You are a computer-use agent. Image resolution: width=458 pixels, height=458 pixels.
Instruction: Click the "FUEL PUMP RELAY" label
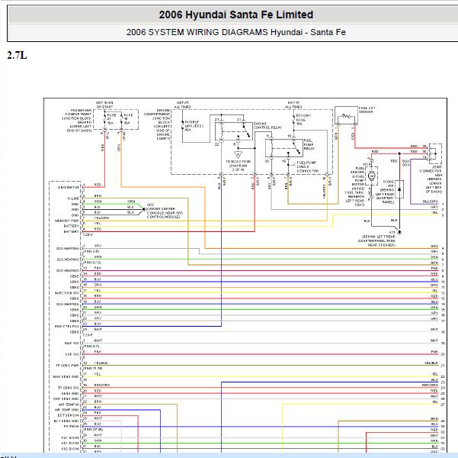pos(309,144)
